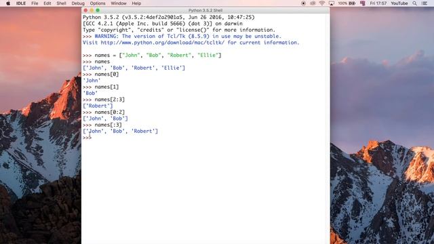The width and height of the screenshot is (434, 244).
Task: Click the battery 100% indicator
Action: pos(347,3)
